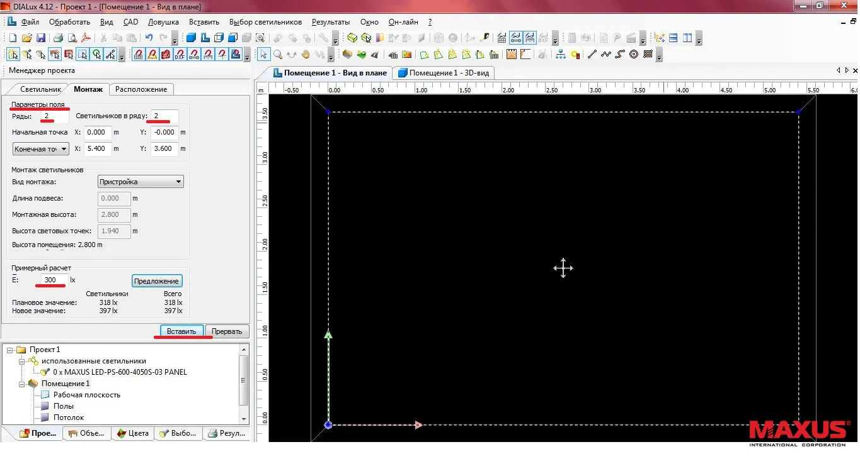This screenshot has height=459, width=860.
Task: Click Ряды input field
Action: pyautogui.click(x=54, y=116)
